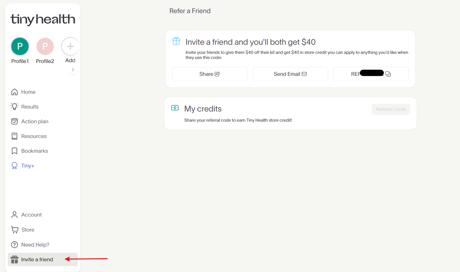This screenshot has width=460, height=272.
Task: Select the Profile1 avatar
Action: point(20,46)
